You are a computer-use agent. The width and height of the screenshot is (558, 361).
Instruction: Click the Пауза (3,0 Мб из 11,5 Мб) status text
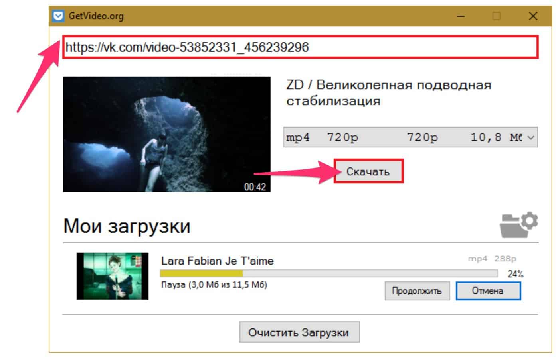click(x=214, y=285)
